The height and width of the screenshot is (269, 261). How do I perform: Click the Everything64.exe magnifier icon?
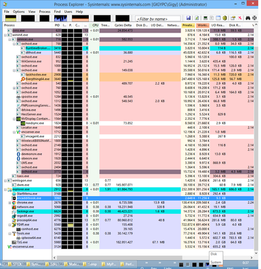click(x=23, y=79)
